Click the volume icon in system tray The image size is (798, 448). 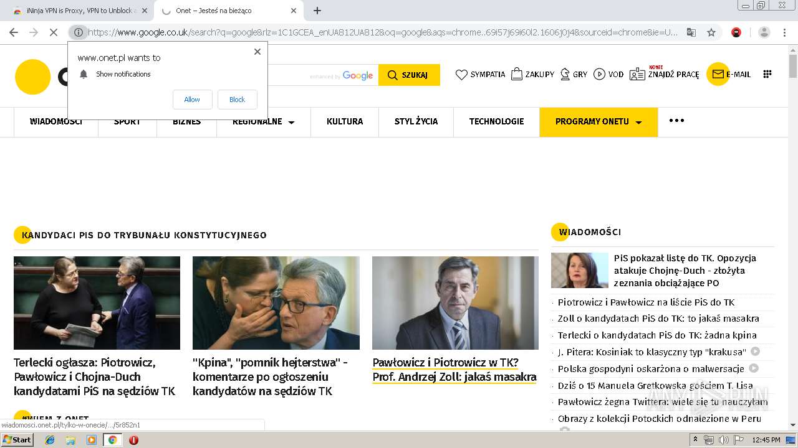(723, 440)
